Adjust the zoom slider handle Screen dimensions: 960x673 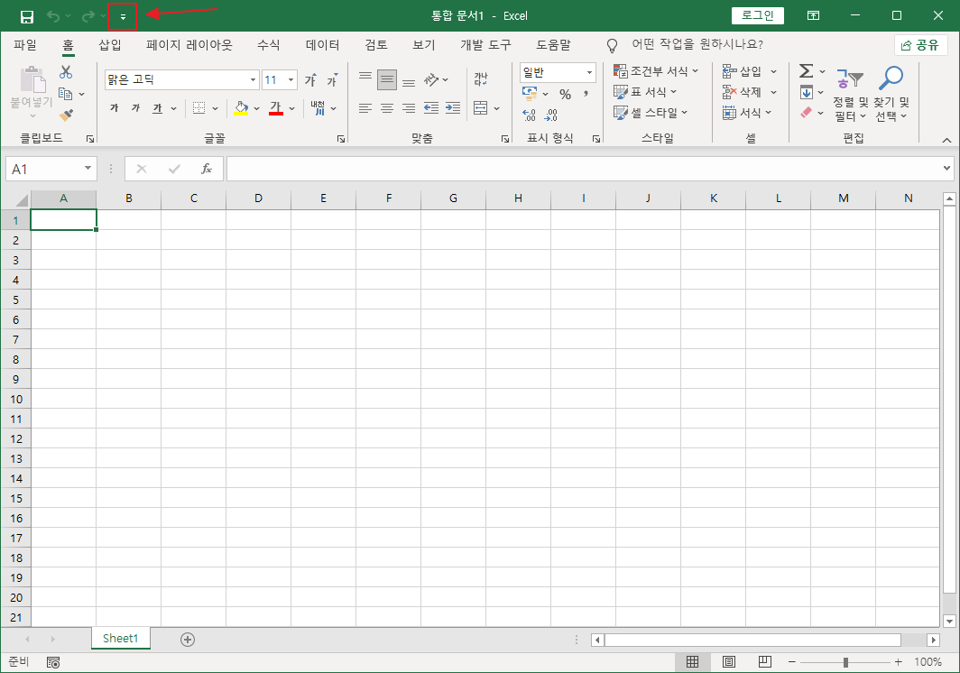pos(845,662)
